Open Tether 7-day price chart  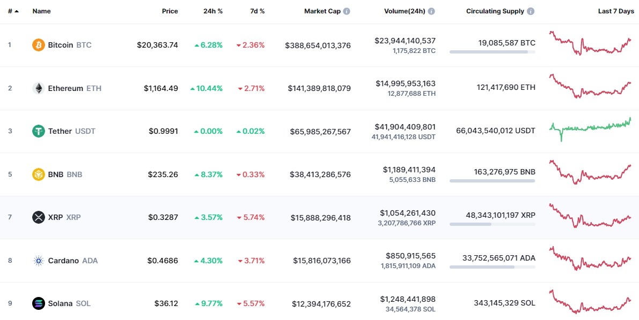[590, 129]
